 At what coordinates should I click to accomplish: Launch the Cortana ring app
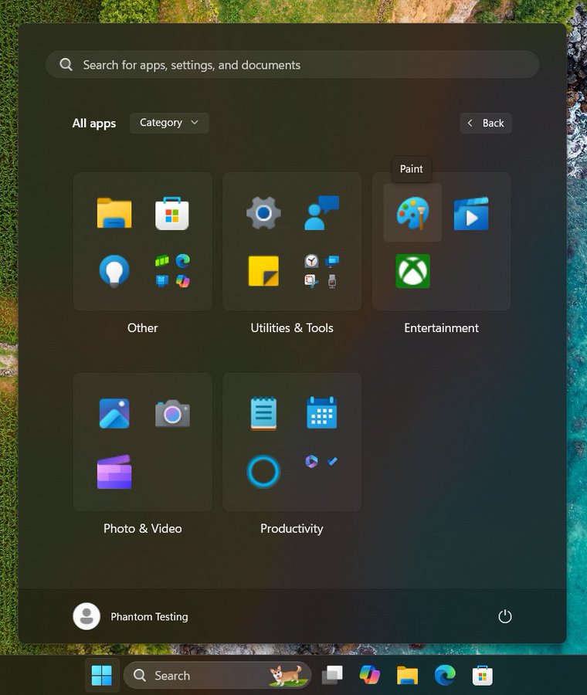pyautogui.click(x=263, y=472)
